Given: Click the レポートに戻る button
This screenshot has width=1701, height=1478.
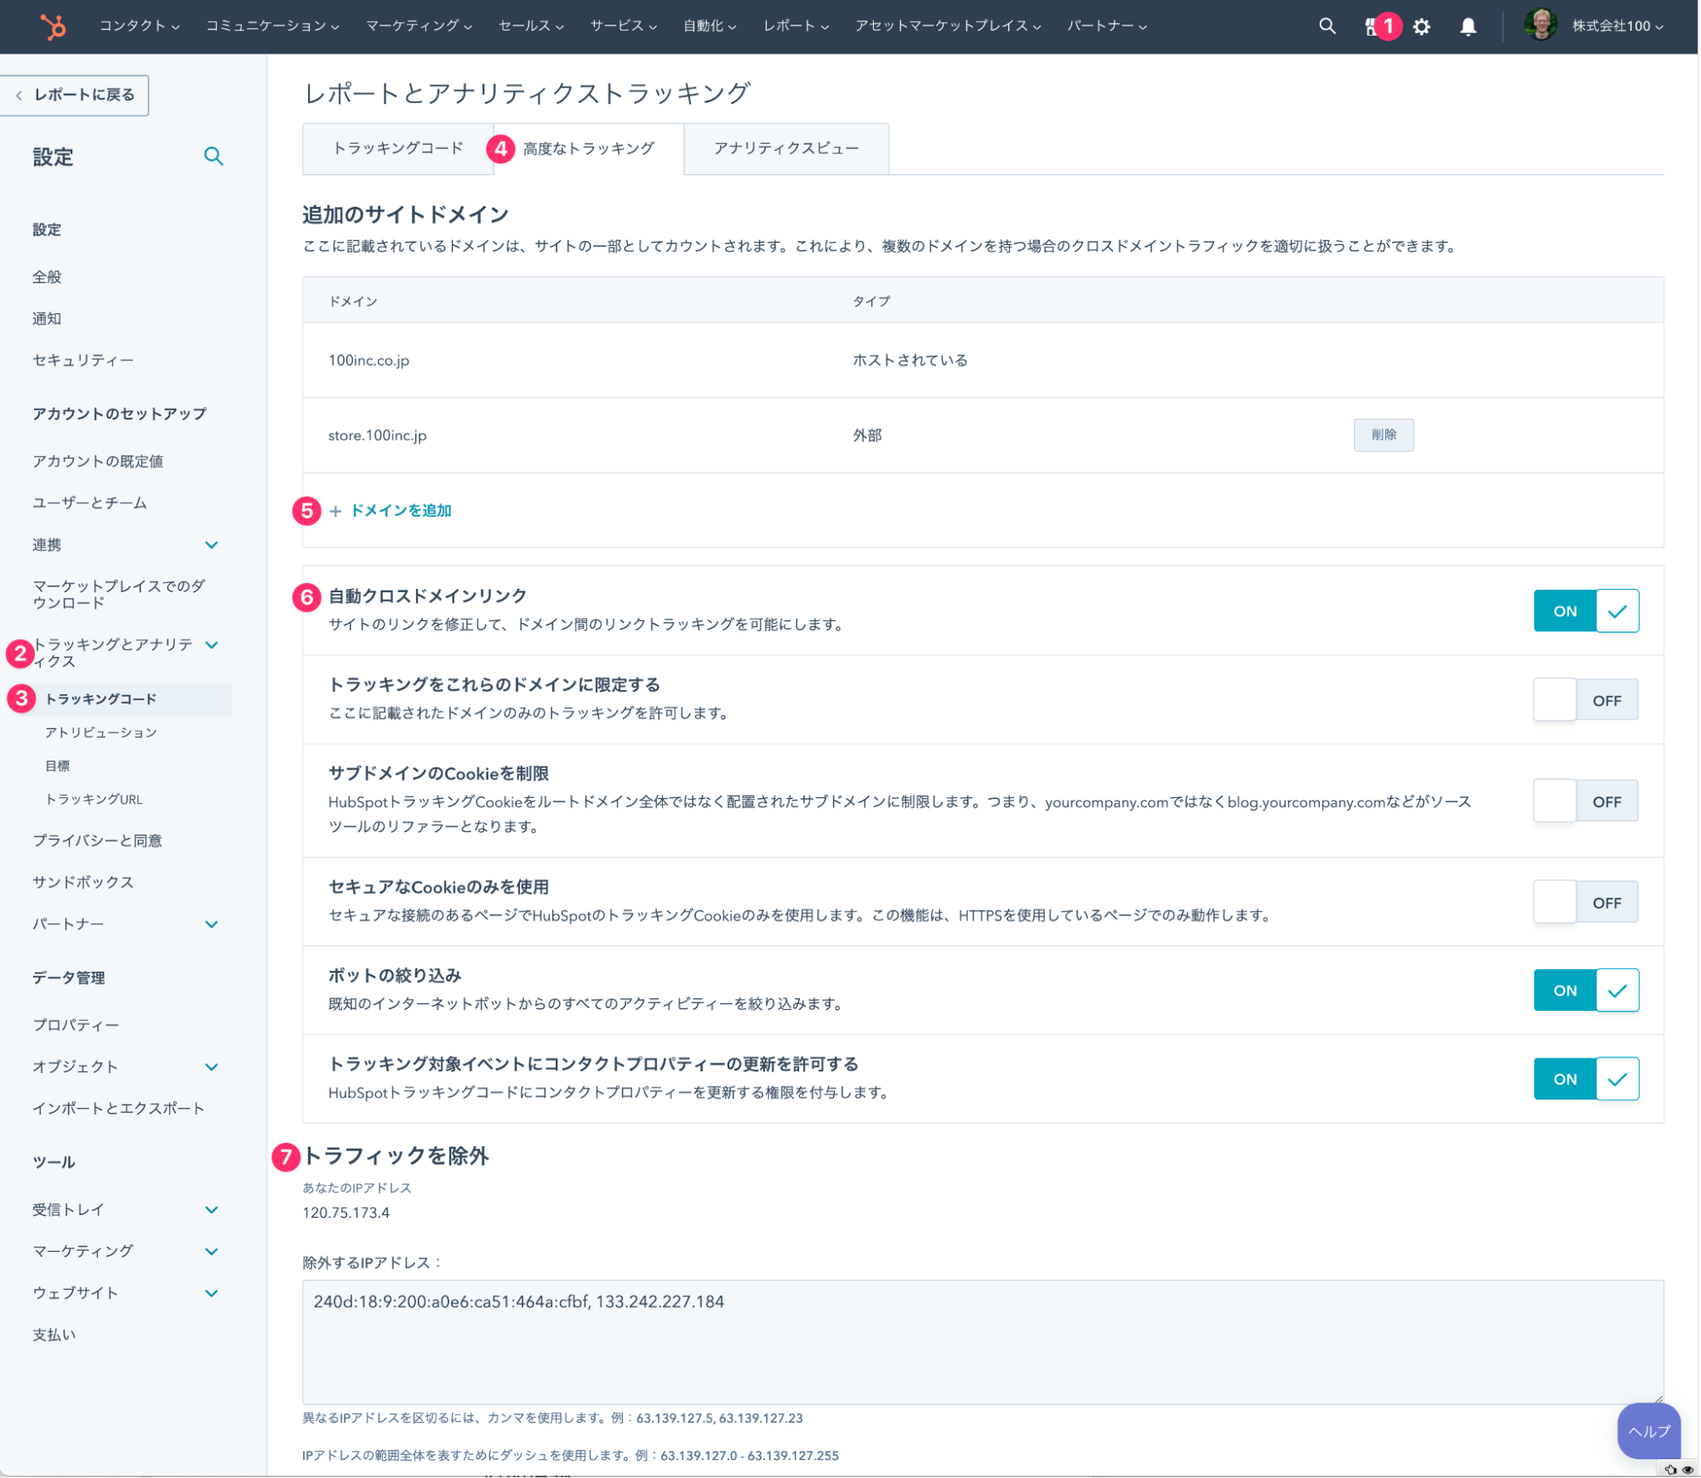Looking at the screenshot, I should click(76, 95).
